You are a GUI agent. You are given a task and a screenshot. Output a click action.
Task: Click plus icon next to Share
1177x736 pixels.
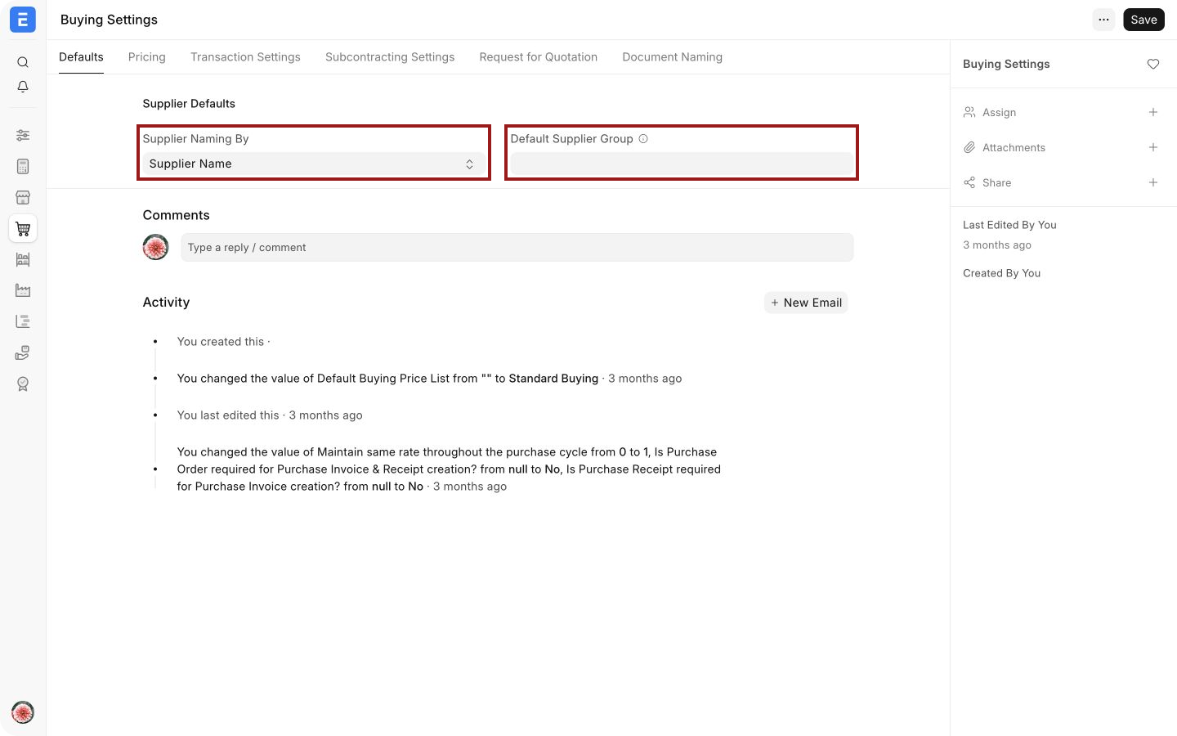tap(1153, 182)
